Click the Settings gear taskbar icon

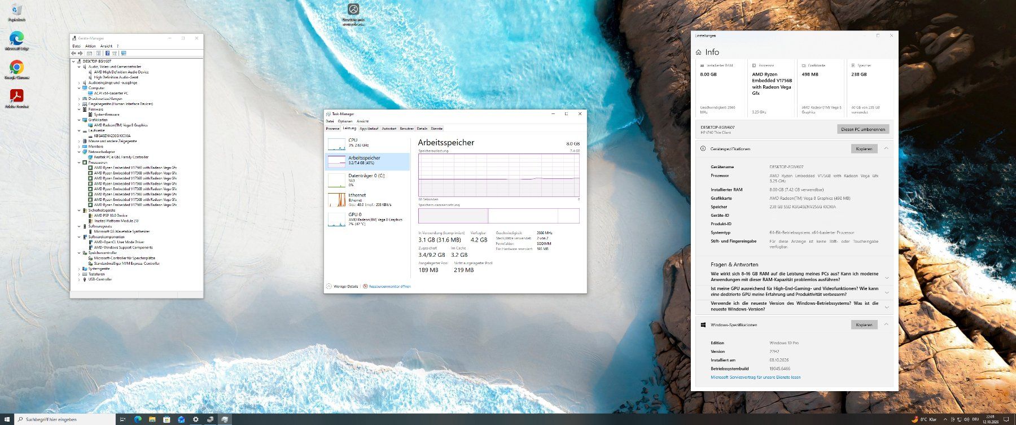click(196, 419)
